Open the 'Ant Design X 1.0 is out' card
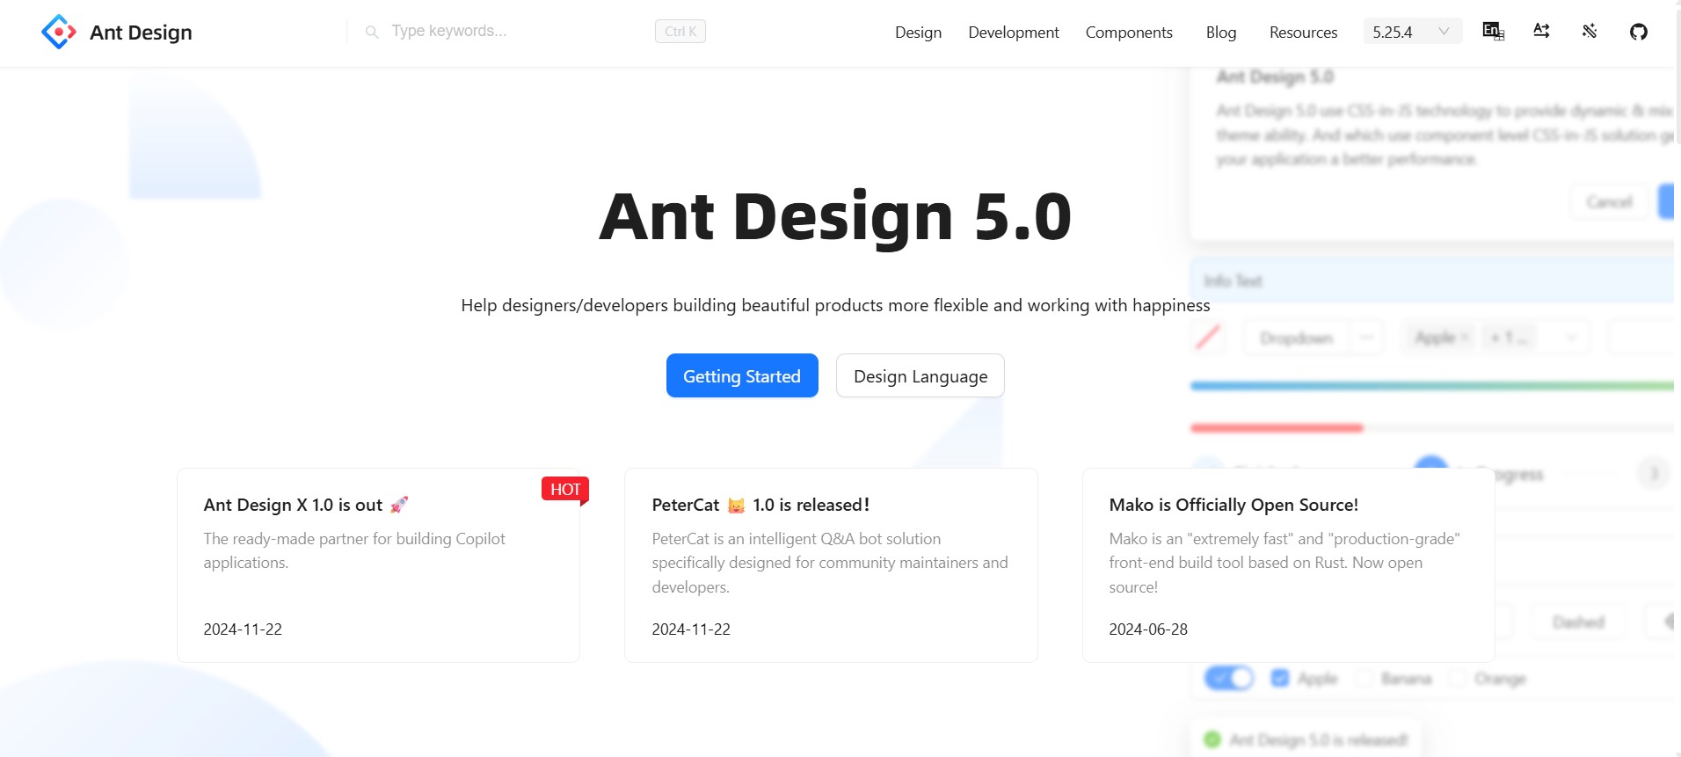 378,565
